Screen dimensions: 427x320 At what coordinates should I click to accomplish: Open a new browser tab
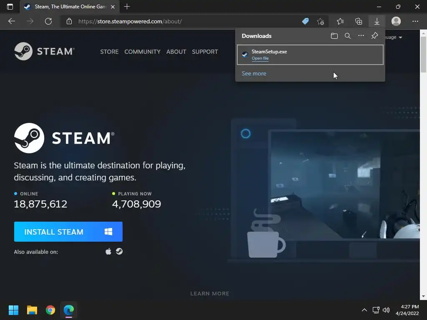point(127,7)
